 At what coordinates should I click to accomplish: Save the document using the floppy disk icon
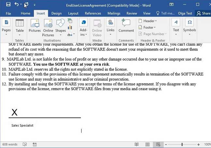tap(8, 5)
